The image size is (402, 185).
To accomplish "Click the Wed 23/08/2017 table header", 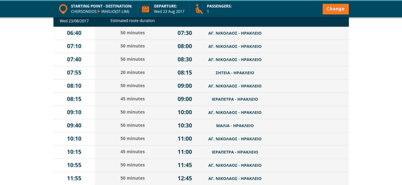I will (x=74, y=21).
